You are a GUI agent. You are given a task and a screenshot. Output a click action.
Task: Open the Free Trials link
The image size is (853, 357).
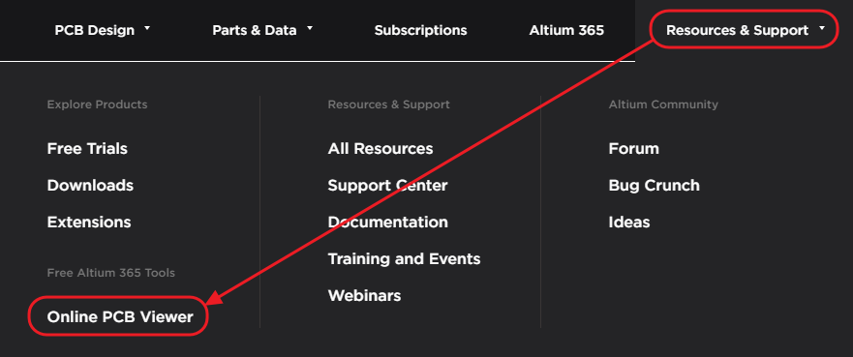[x=87, y=148]
